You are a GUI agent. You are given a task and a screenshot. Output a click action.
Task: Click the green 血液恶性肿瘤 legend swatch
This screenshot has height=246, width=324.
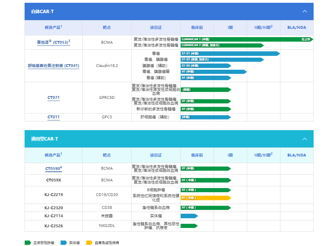28,243
